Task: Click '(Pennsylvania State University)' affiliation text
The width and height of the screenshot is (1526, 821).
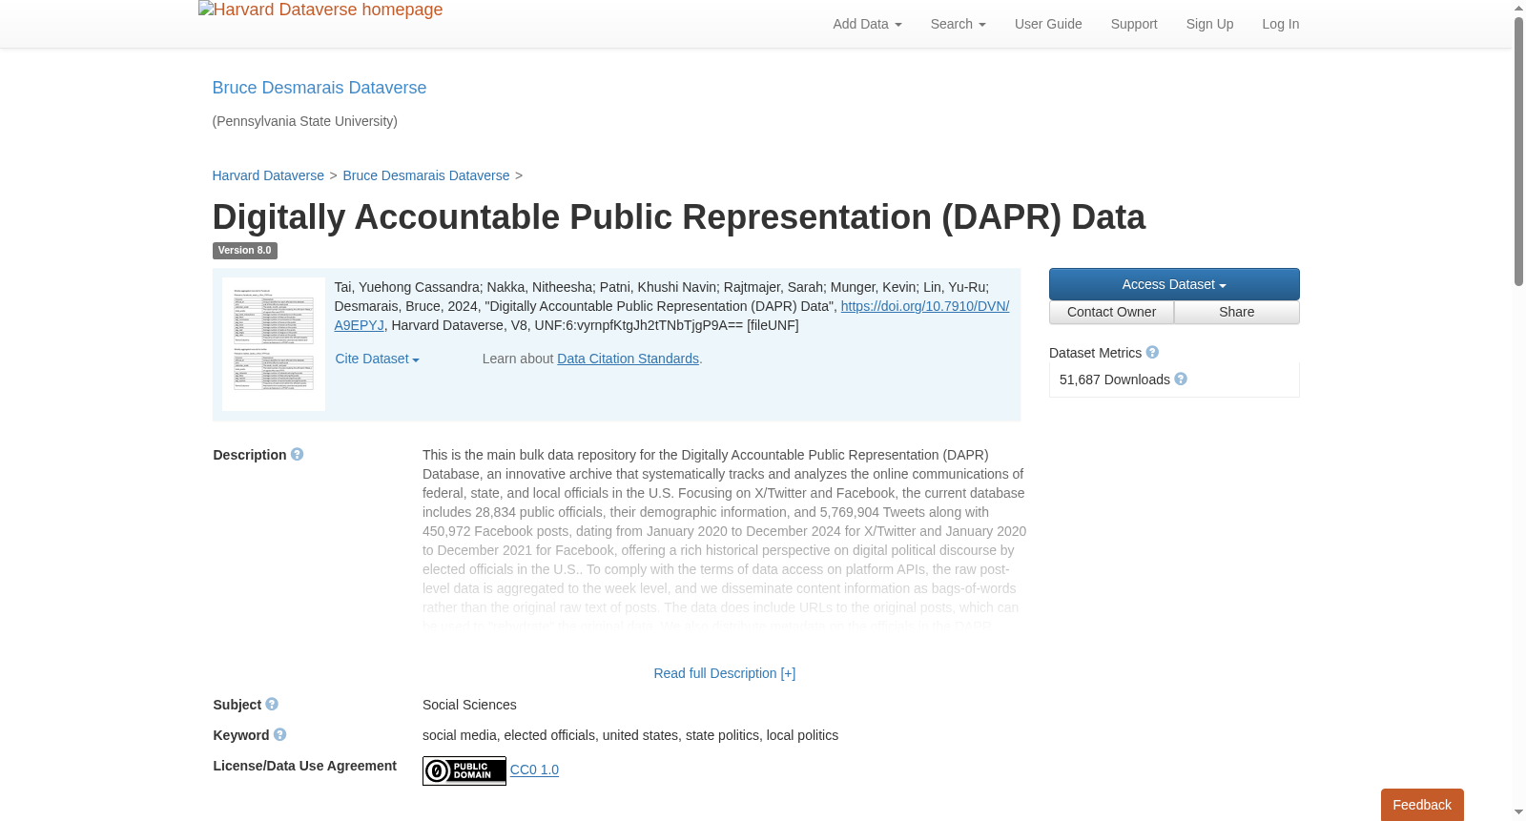Action: tap(305, 121)
